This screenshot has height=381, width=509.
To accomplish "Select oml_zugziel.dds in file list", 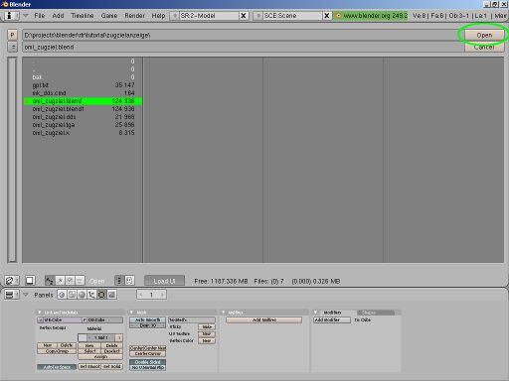I will (84, 117).
